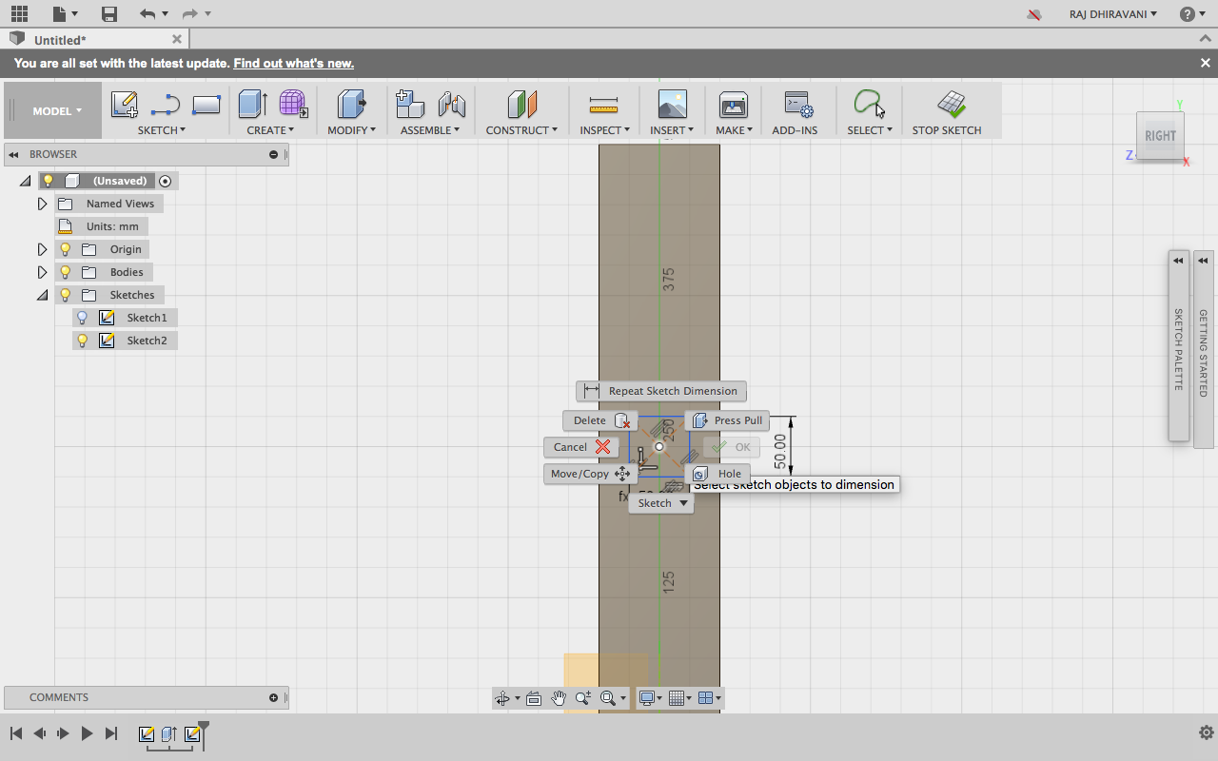Click the Inspect Measure ruler icon
The height and width of the screenshot is (761, 1218).
click(603, 105)
